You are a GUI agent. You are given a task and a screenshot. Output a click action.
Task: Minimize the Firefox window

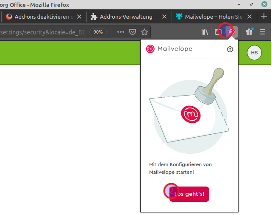click(239, 4)
